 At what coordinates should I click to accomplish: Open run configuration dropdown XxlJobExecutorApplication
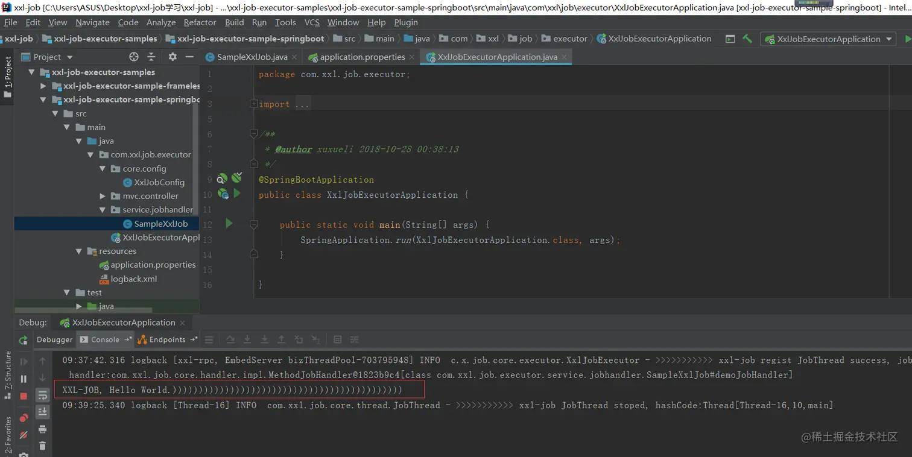tap(828, 39)
